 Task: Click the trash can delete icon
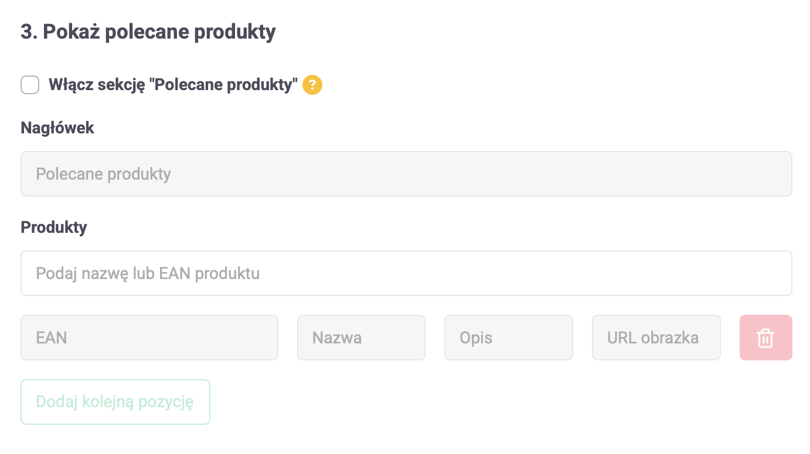[x=765, y=338]
